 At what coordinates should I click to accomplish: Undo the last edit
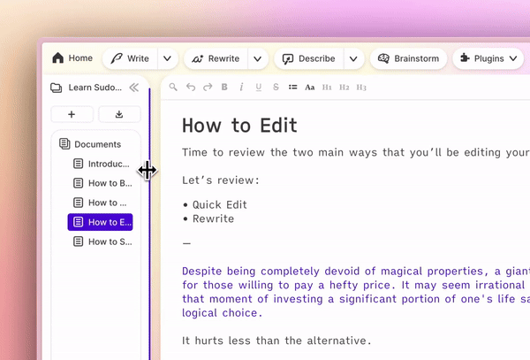191,87
